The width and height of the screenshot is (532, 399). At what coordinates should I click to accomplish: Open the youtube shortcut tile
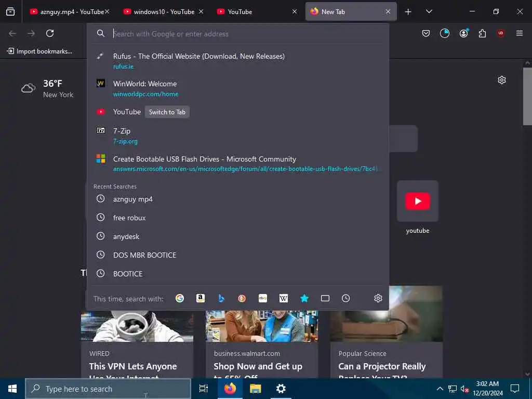418,207
